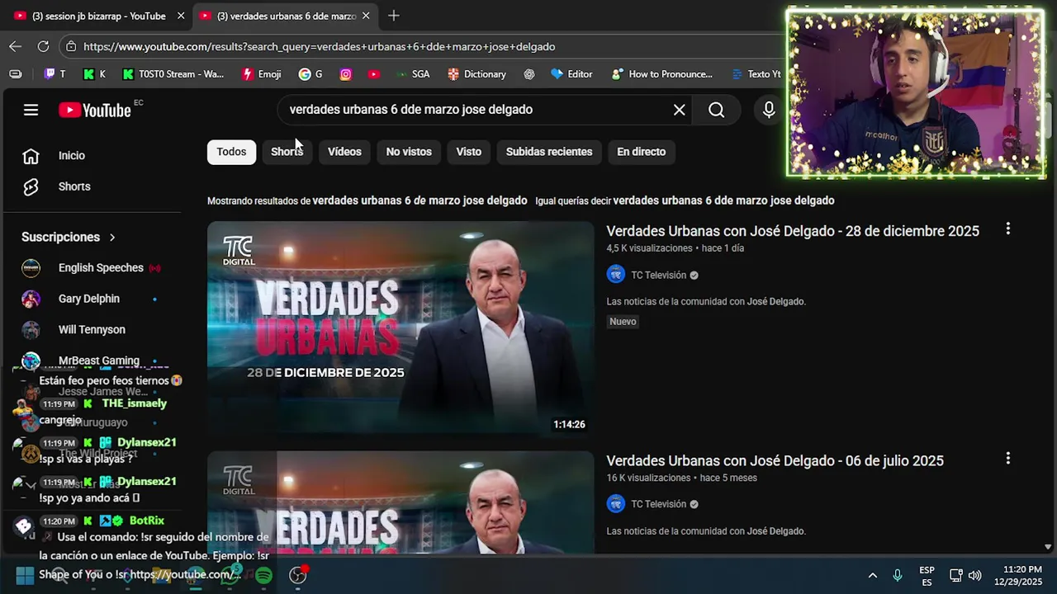Screen dimensions: 1057x594
Task: Open volume control in system tray
Action: [974, 575]
